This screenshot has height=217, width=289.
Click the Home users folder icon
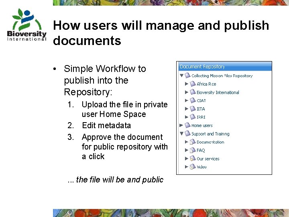point(187,125)
